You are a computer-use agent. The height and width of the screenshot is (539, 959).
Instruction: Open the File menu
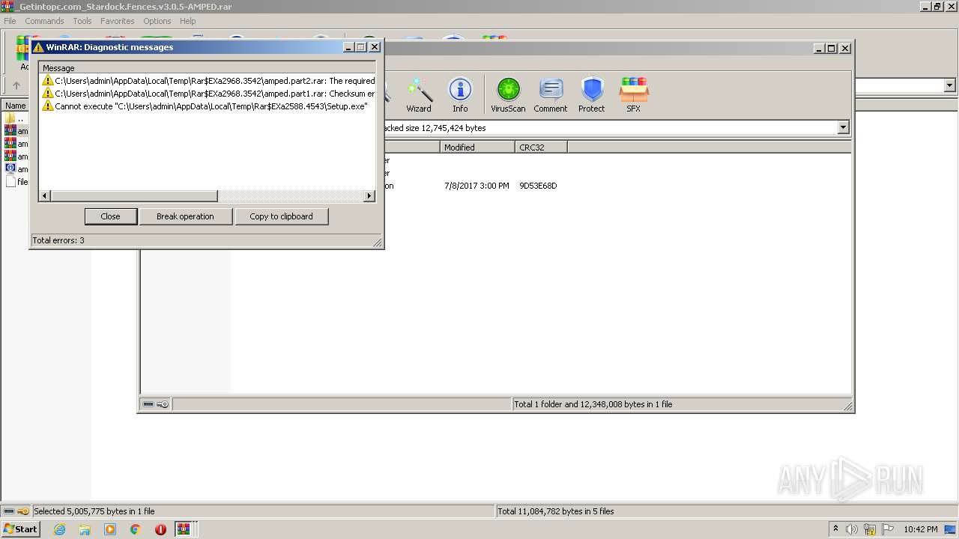click(x=10, y=21)
